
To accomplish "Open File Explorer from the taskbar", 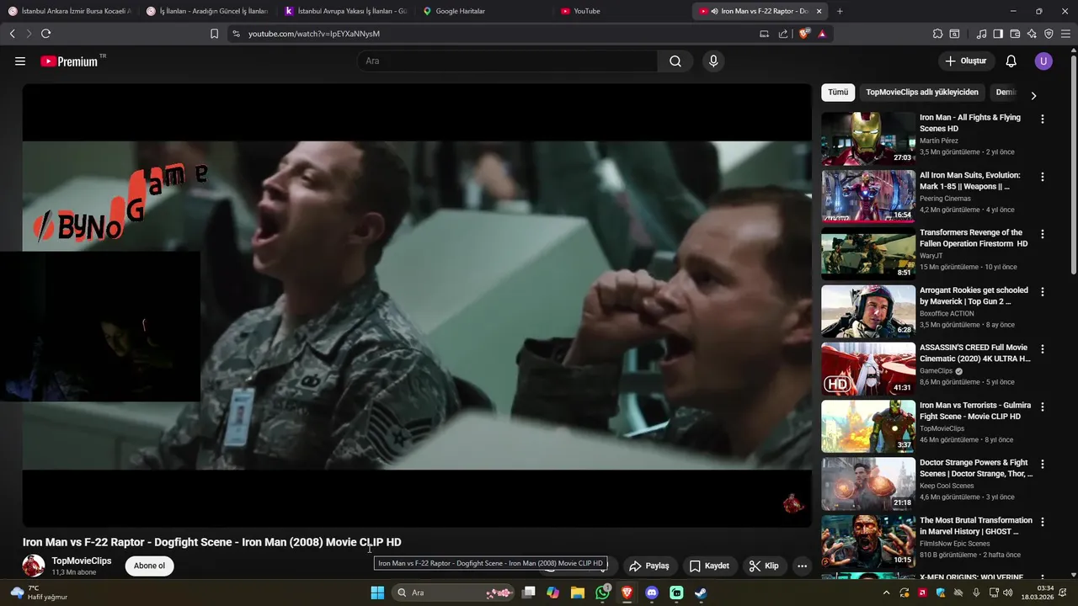I will click(578, 593).
